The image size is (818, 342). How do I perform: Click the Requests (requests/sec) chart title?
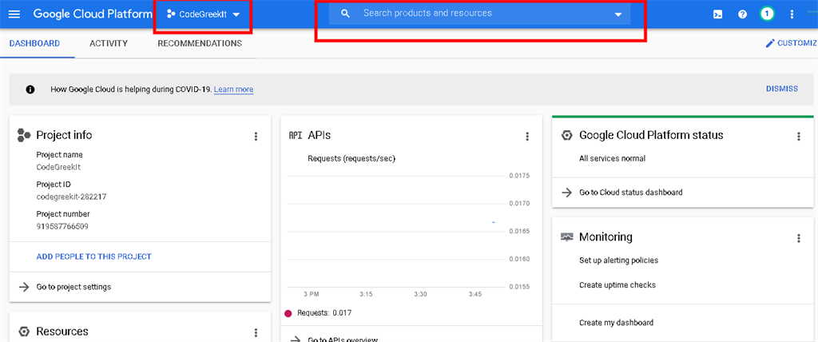click(x=351, y=158)
